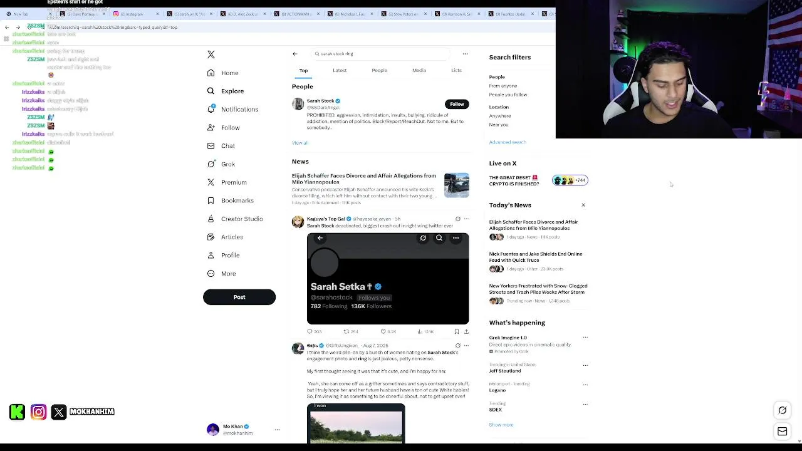Click the Jeff Stoutland trending topic
802x451 pixels.
[505, 371]
